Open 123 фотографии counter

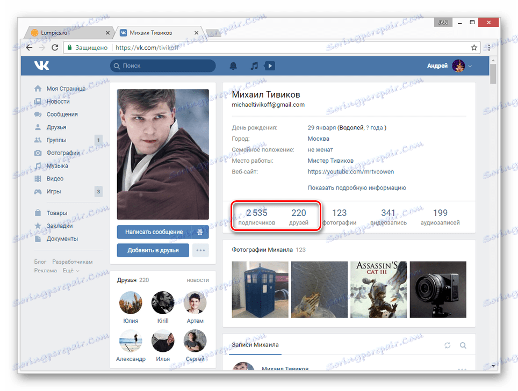click(x=339, y=217)
